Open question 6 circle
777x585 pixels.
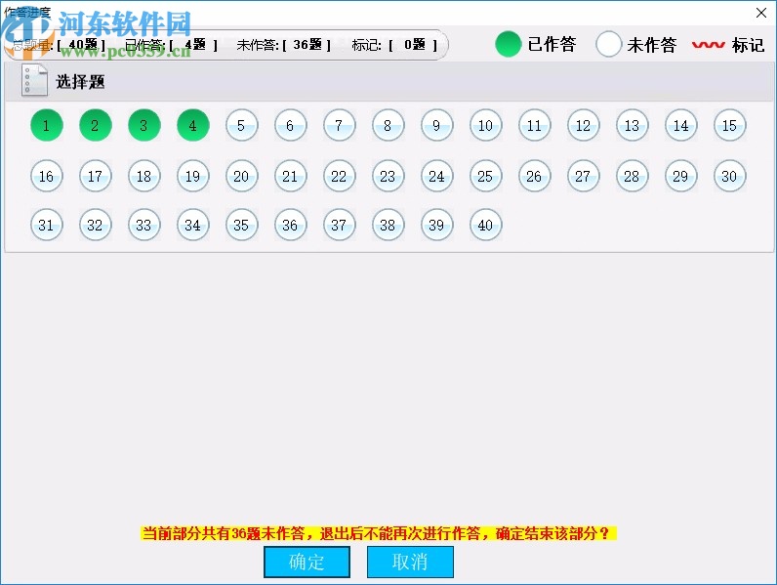pyautogui.click(x=290, y=125)
